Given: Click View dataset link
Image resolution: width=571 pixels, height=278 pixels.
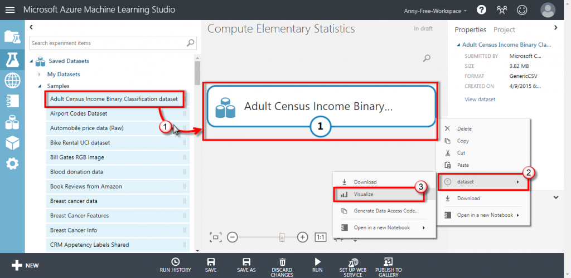Looking at the screenshot, I should 480,99.
